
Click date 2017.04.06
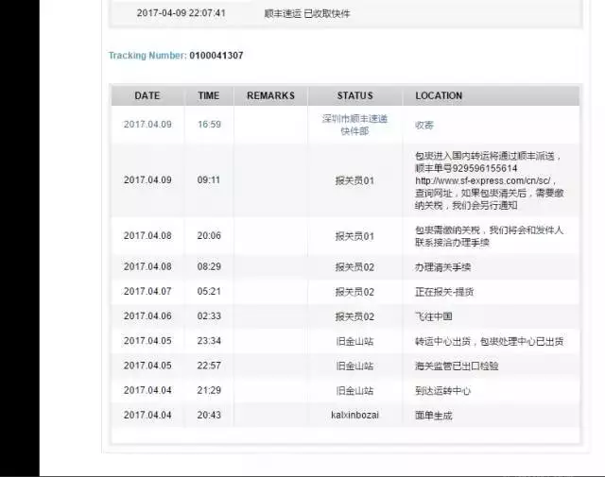pyautogui.click(x=147, y=315)
